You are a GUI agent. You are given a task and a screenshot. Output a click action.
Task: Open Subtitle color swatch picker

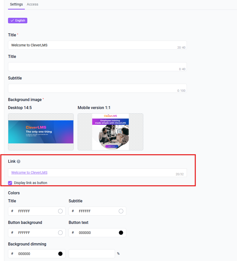pos(121,211)
